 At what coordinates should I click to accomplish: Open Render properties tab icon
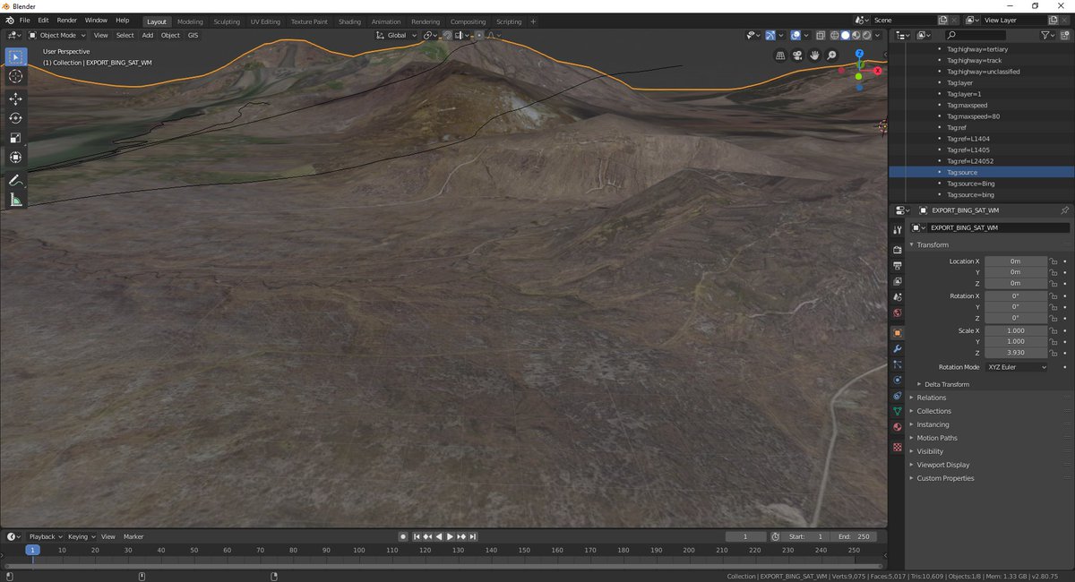click(x=898, y=249)
